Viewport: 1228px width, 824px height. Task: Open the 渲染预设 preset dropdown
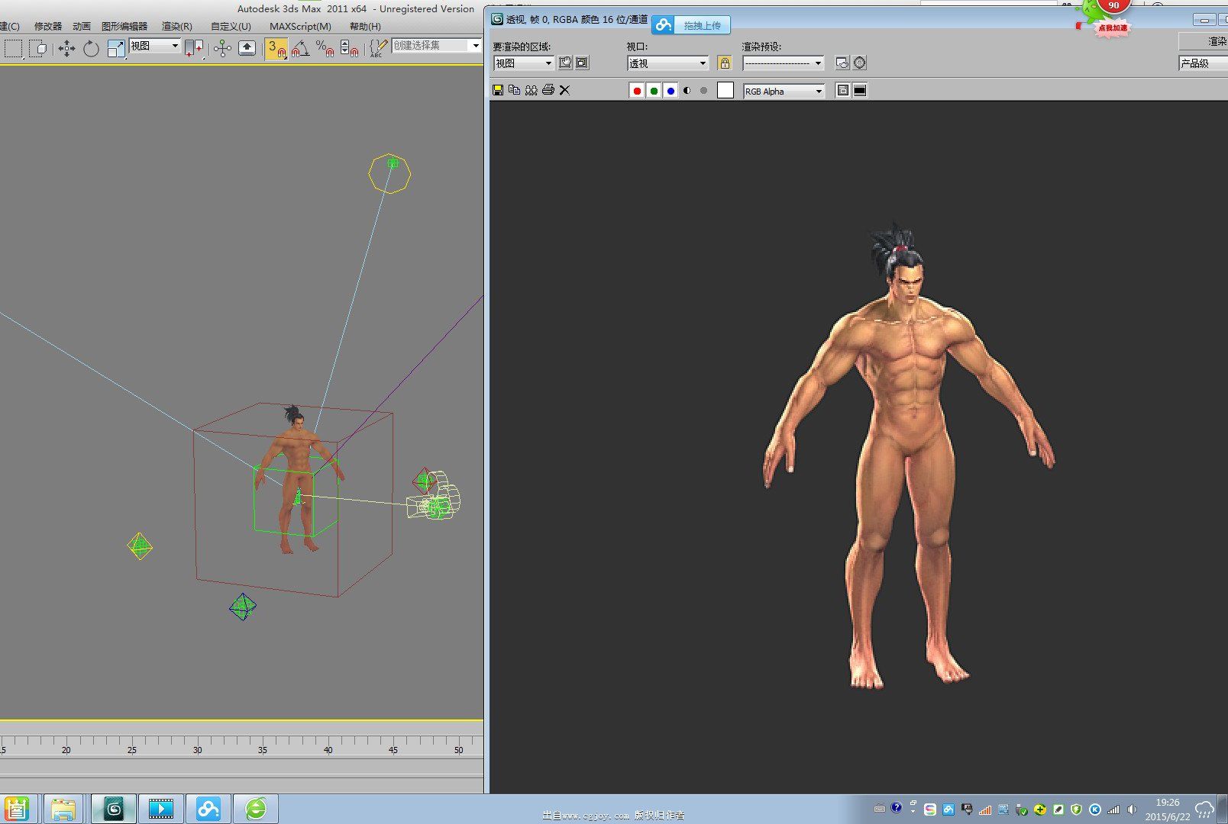[x=784, y=63]
